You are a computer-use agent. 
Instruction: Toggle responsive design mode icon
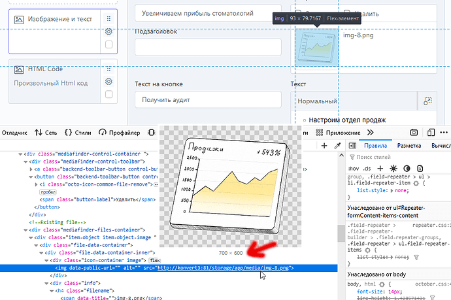coord(431,133)
